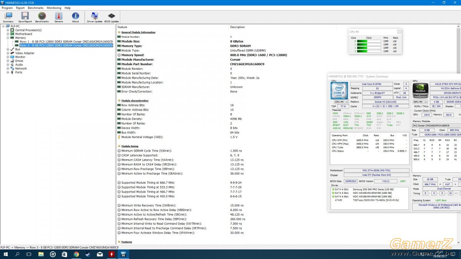Expand the Motherboard tree node
The width and height of the screenshot is (461, 259).
(8, 34)
